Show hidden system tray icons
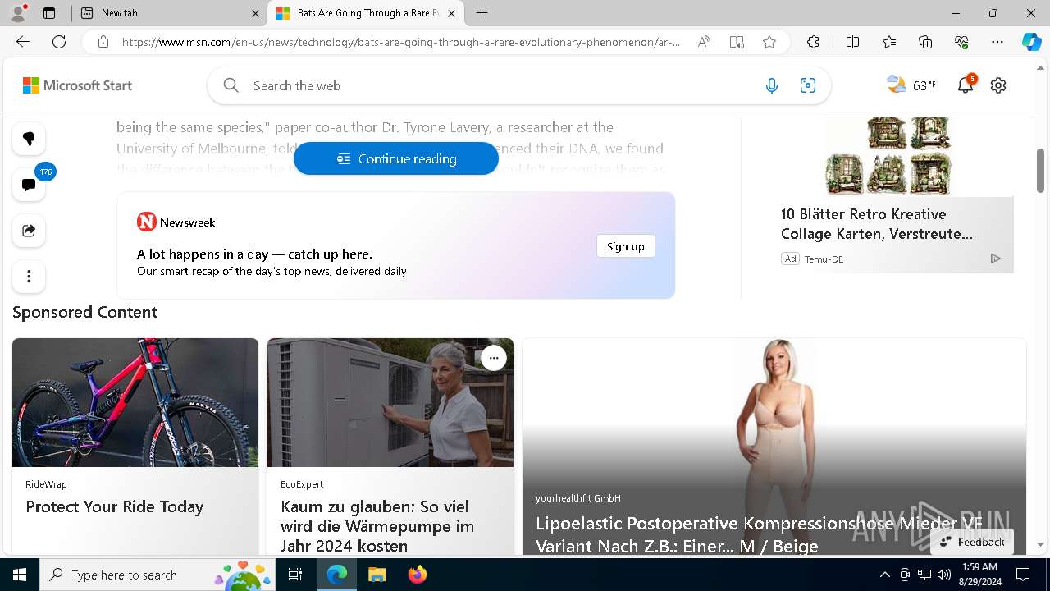1050x591 pixels. click(x=884, y=575)
